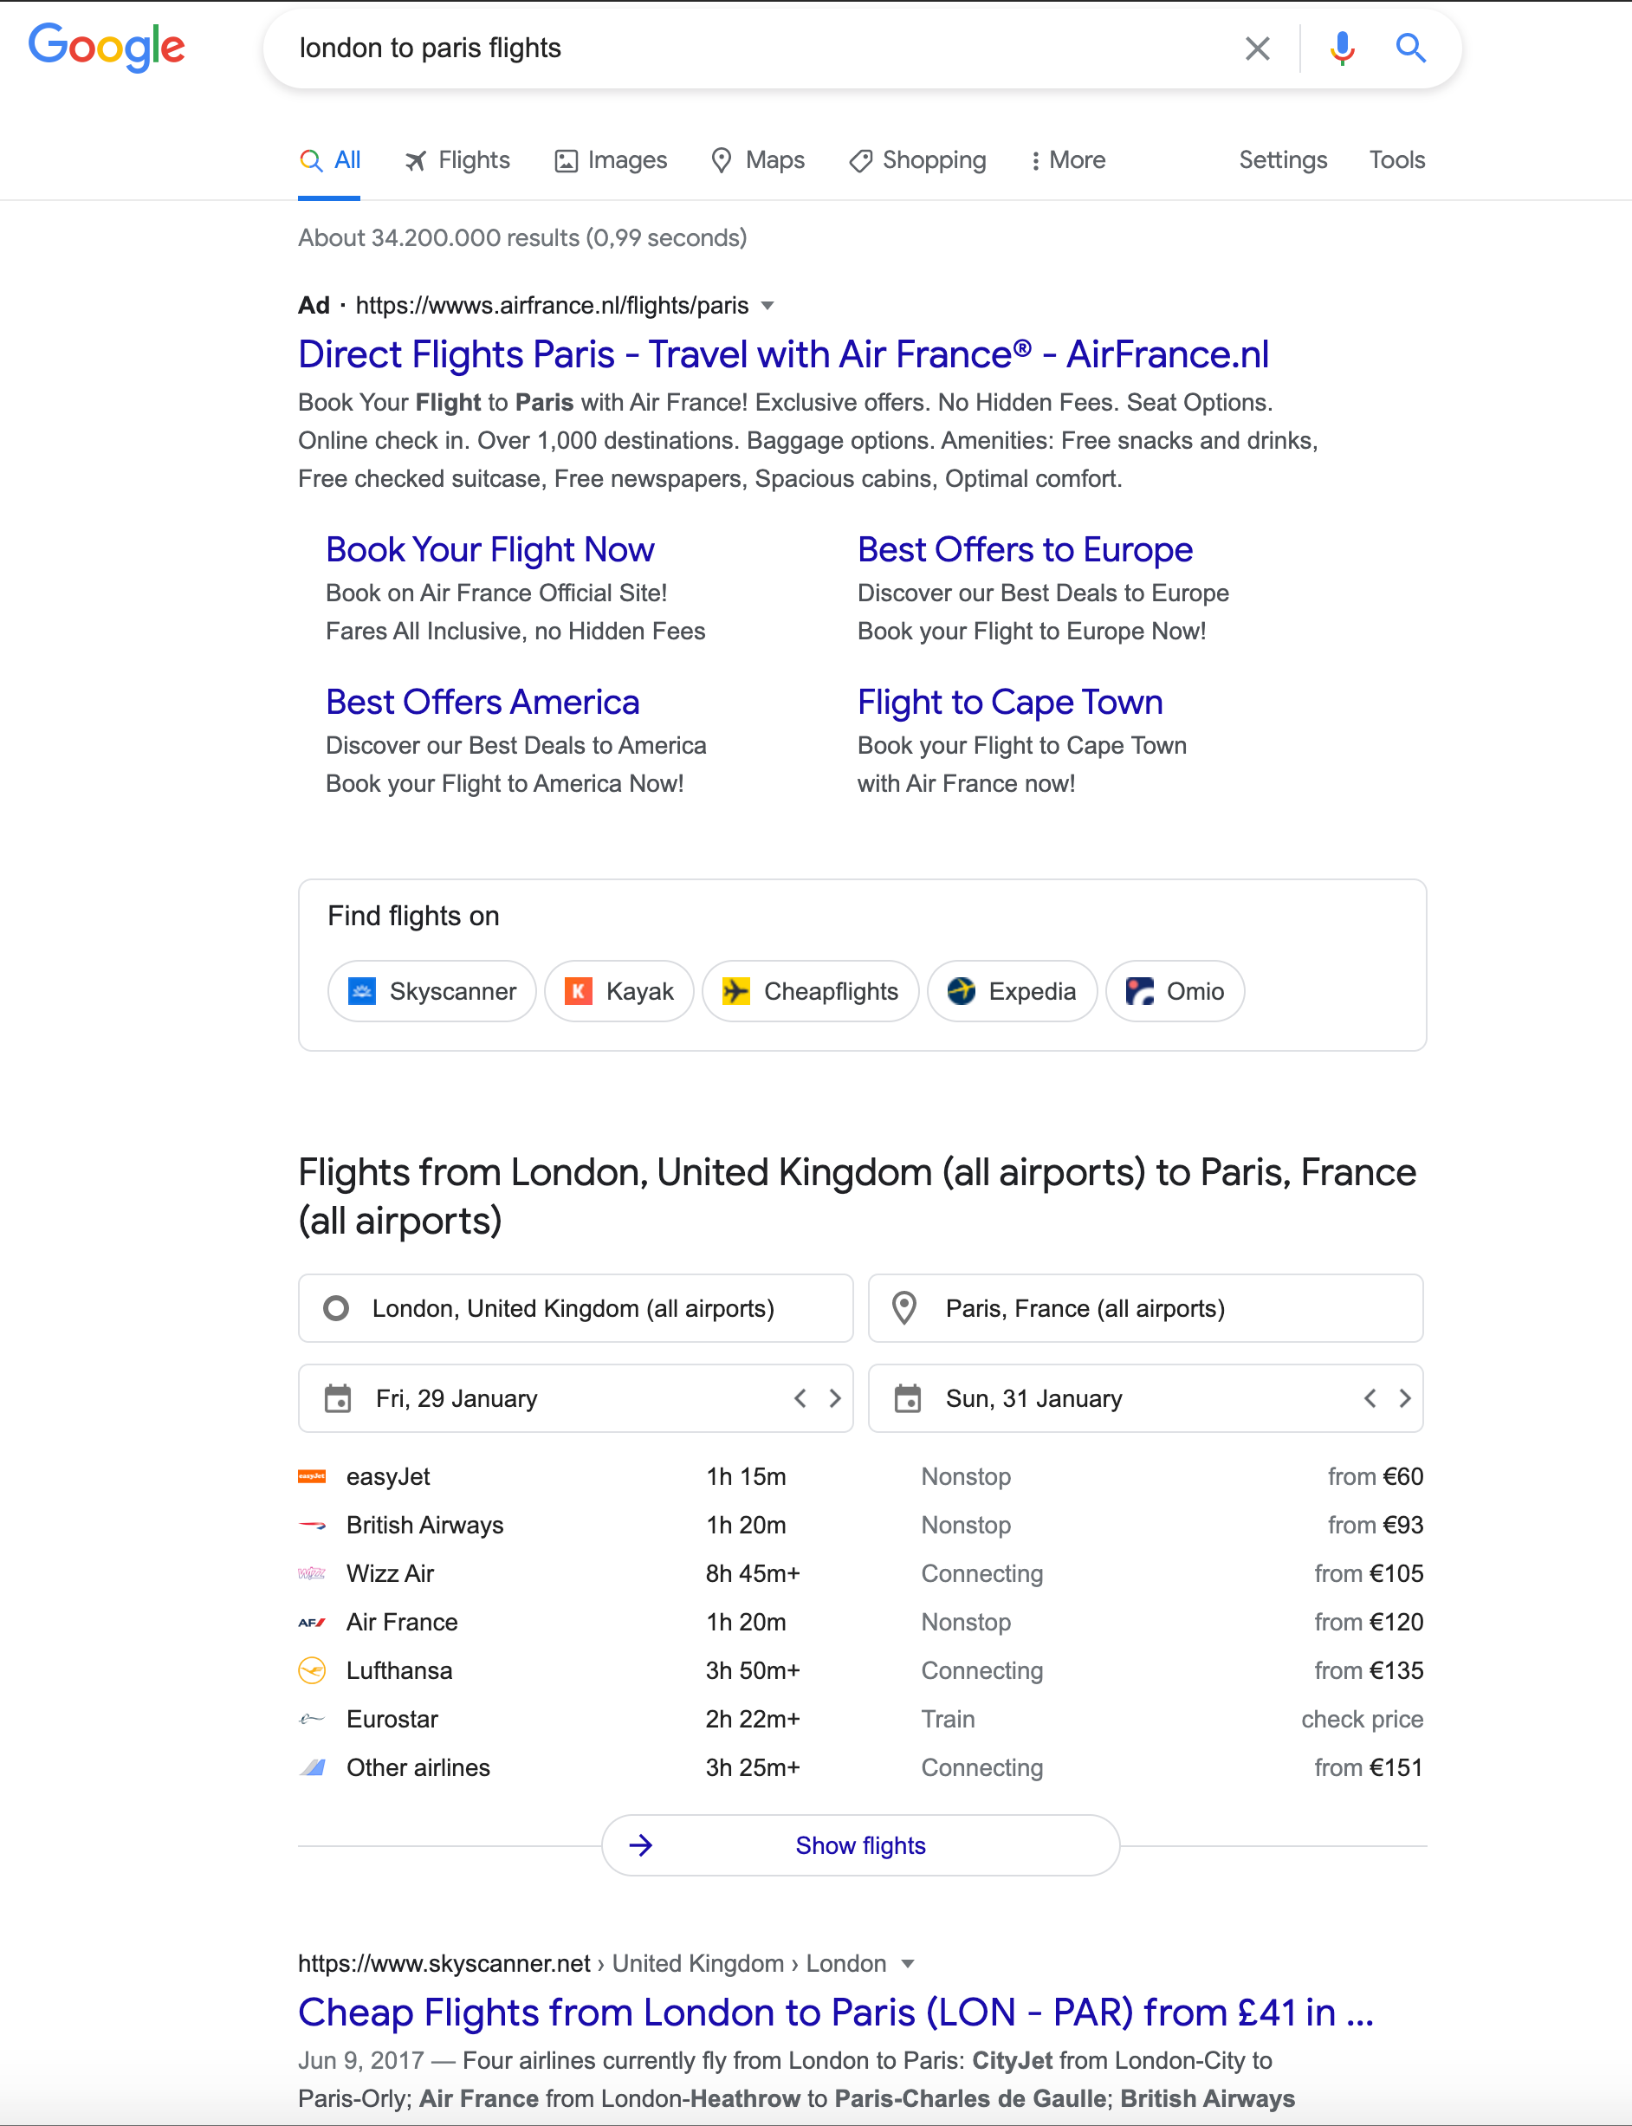Click the 'Show flights' button

[x=861, y=1845]
